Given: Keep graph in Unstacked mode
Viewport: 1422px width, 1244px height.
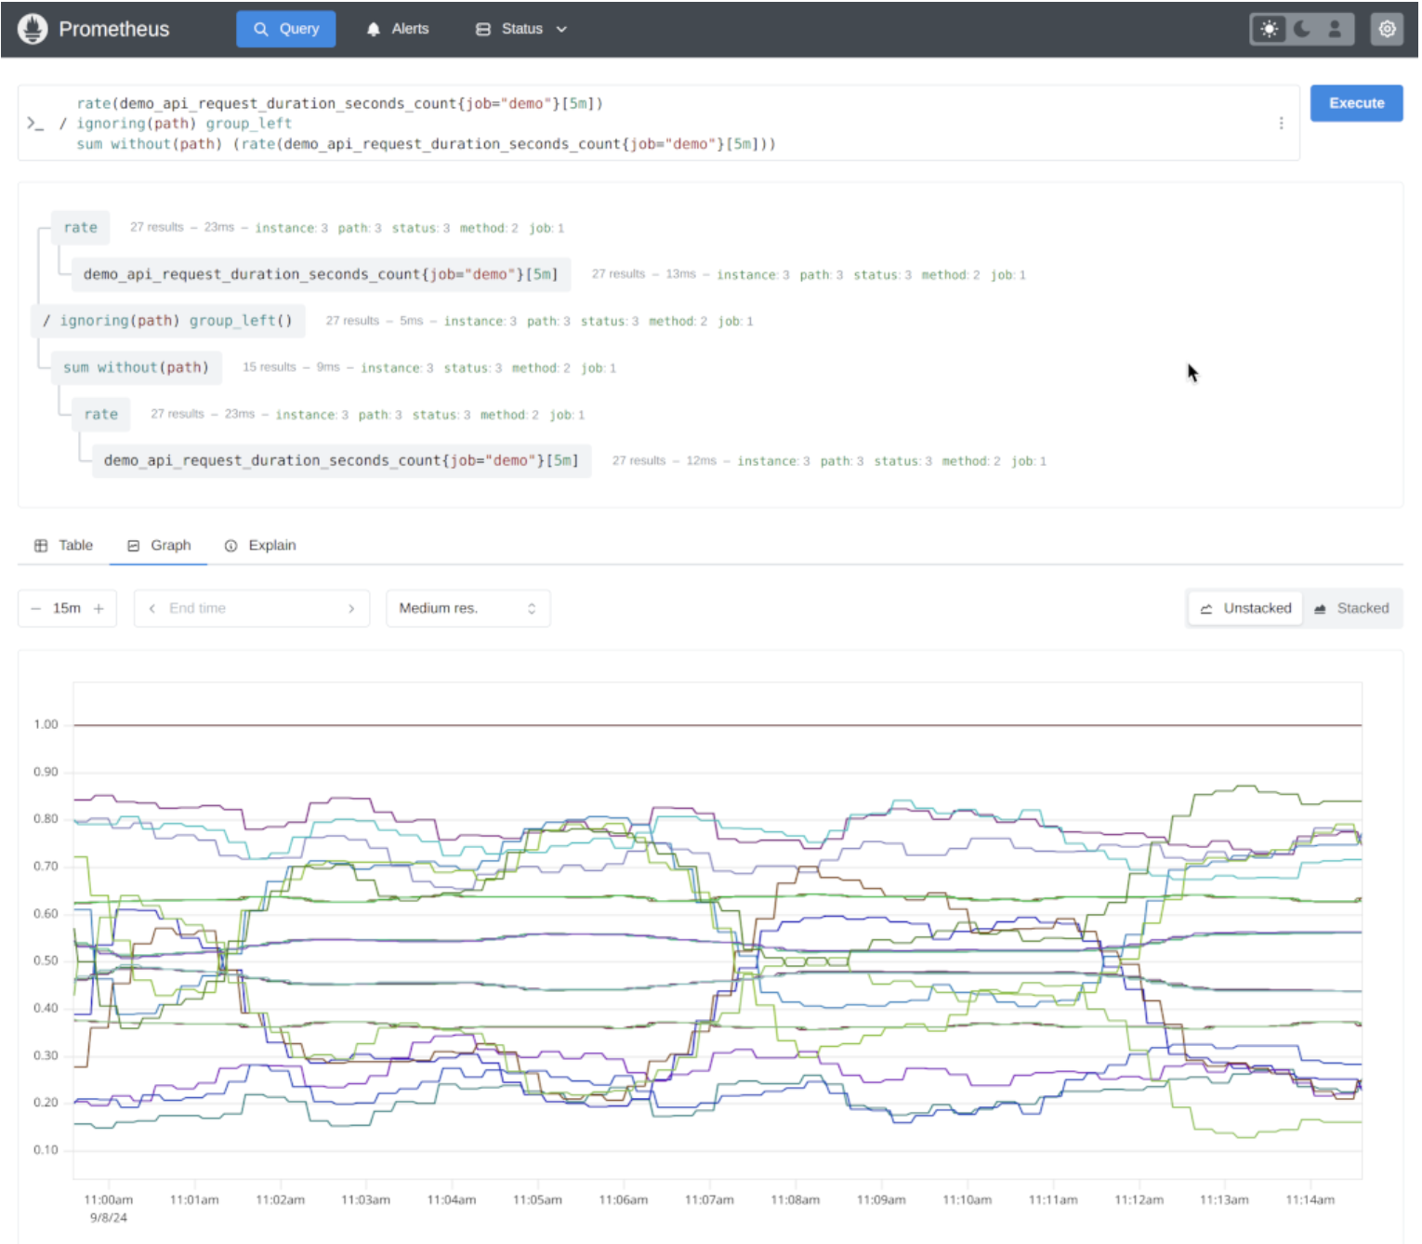Looking at the screenshot, I should tap(1245, 608).
